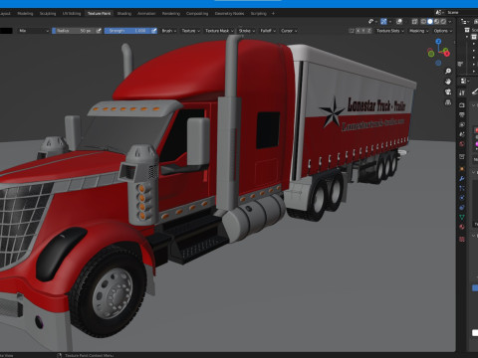Toggle viewport overlays

pyautogui.click(x=399, y=22)
